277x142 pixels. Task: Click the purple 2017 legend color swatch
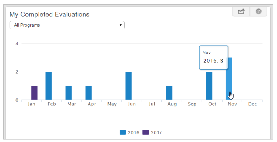[x=146, y=132]
